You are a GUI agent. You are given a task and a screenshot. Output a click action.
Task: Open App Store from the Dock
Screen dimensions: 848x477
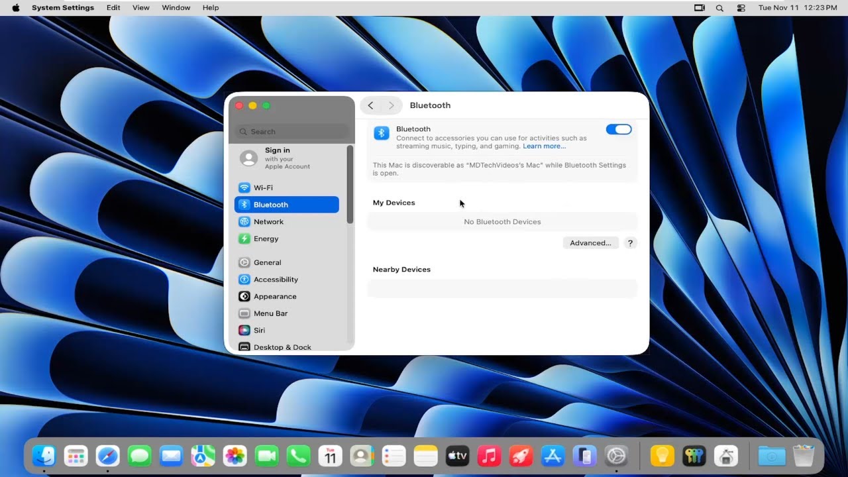553,456
